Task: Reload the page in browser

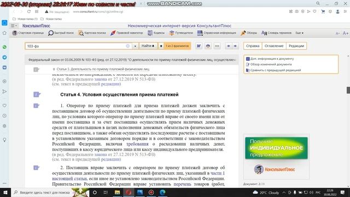Action: (x=29, y=11)
